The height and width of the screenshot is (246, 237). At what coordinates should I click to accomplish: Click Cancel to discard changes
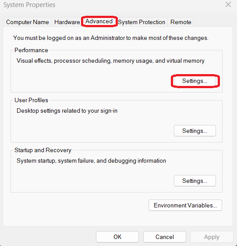(x=165, y=237)
